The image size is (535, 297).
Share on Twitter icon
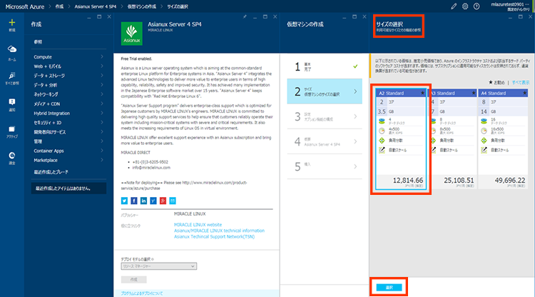coord(124,201)
